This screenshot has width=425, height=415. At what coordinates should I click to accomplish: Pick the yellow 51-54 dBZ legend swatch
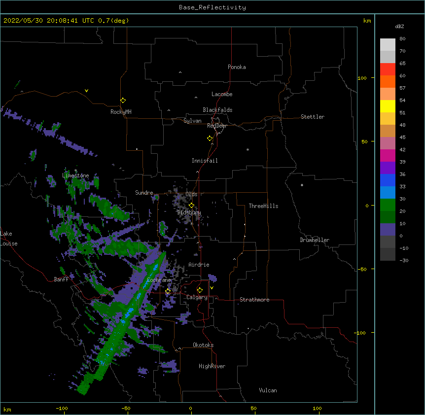388,106
